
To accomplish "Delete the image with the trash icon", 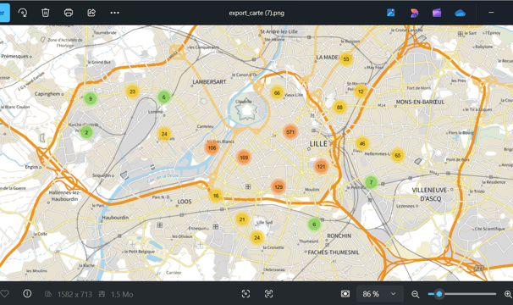I will coord(46,13).
